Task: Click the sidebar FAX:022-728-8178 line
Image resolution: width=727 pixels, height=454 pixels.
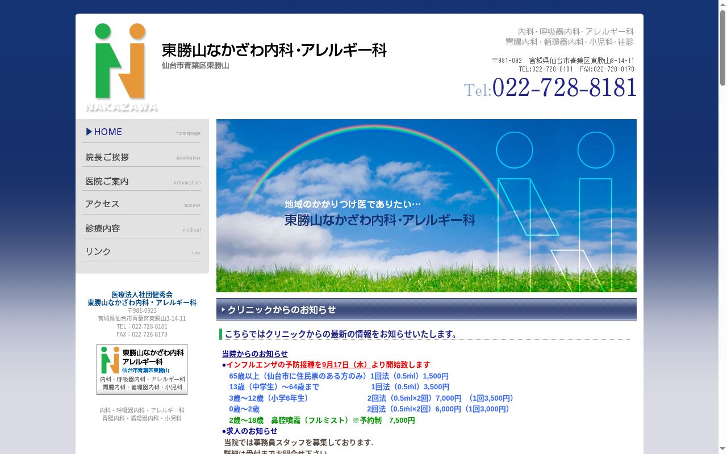Action: click(142, 334)
